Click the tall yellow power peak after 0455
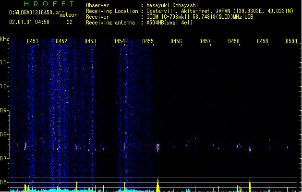The height and width of the screenshot is (192, 302). tap(158, 185)
